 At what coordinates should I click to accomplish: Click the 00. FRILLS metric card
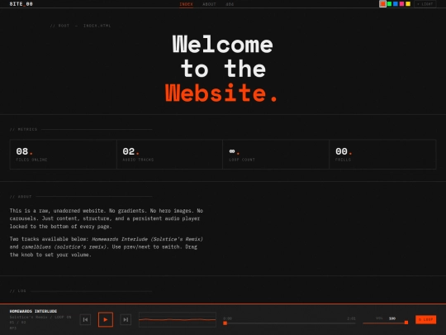coord(382,155)
